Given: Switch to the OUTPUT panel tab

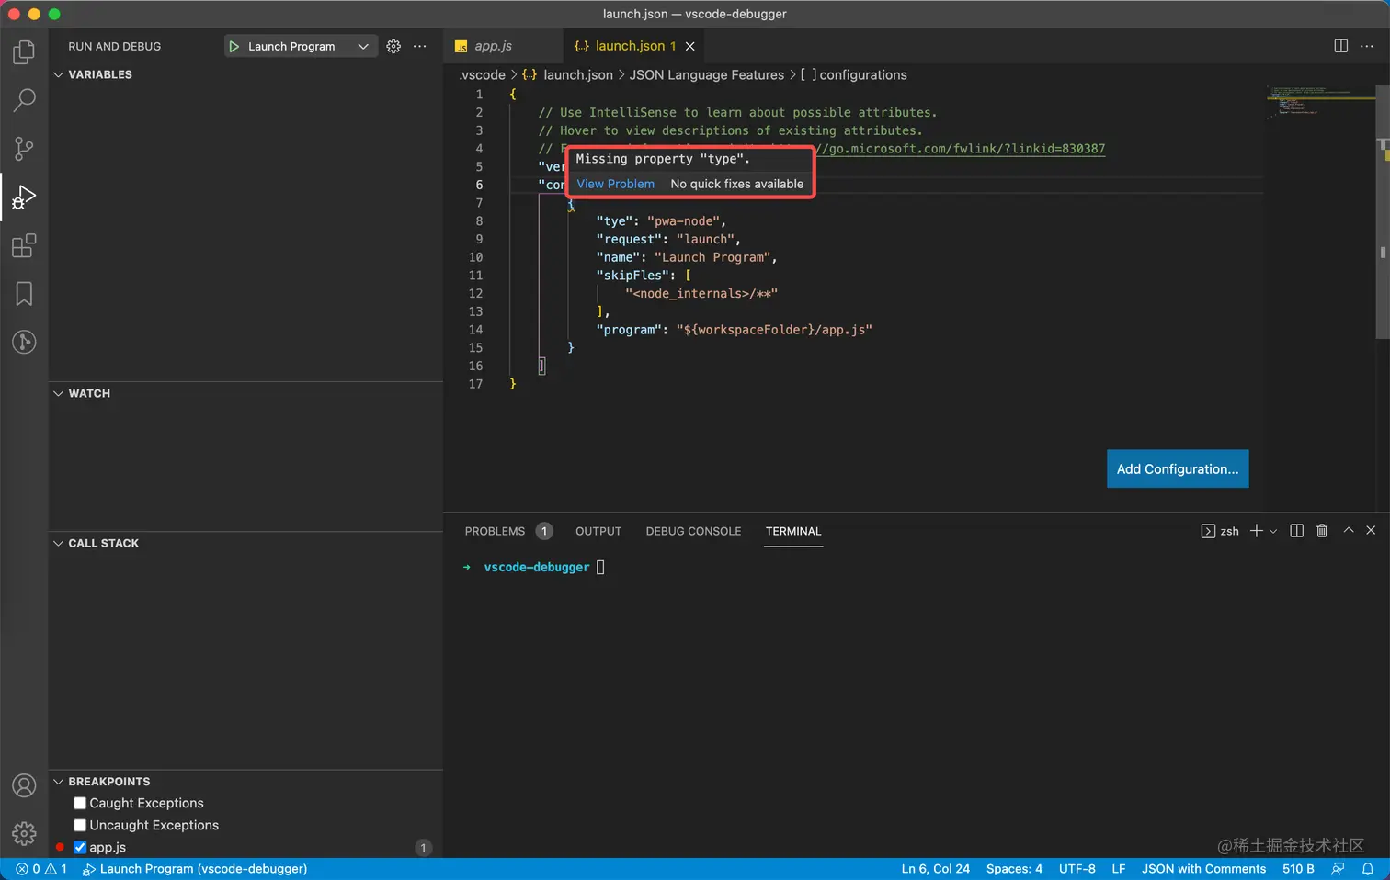Looking at the screenshot, I should [598, 531].
